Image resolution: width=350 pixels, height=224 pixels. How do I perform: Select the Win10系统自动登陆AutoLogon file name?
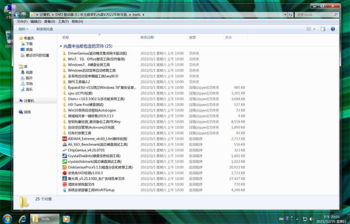(x=92, y=110)
